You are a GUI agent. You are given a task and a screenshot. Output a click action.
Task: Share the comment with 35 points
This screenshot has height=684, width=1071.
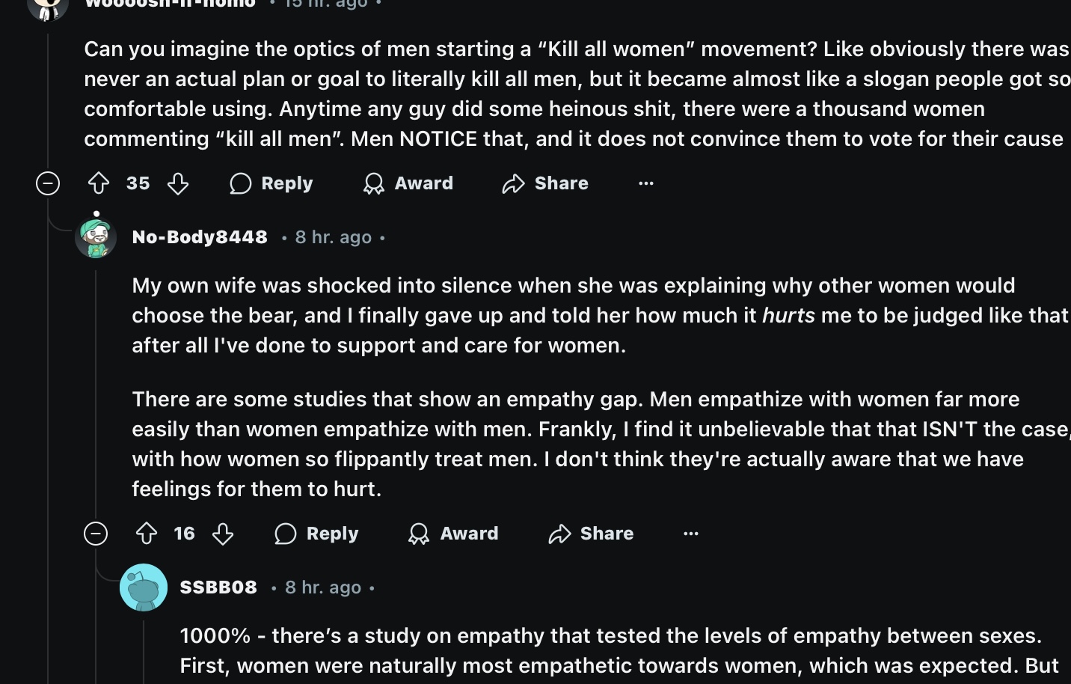(545, 183)
